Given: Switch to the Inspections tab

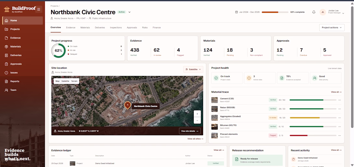Looking at the screenshot, I should 116,28.
